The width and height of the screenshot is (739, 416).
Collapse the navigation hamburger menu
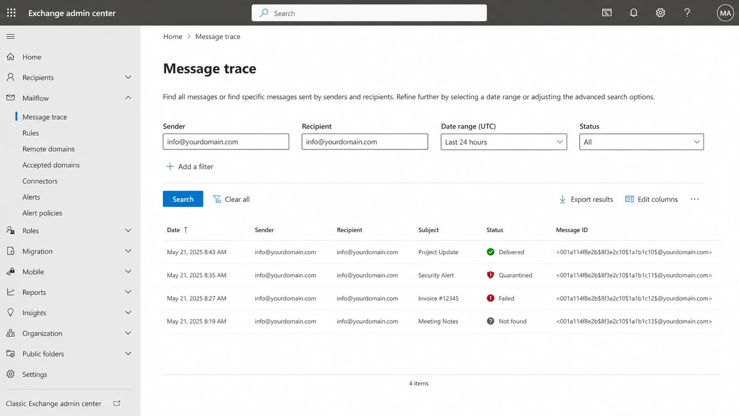click(x=11, y=36)
